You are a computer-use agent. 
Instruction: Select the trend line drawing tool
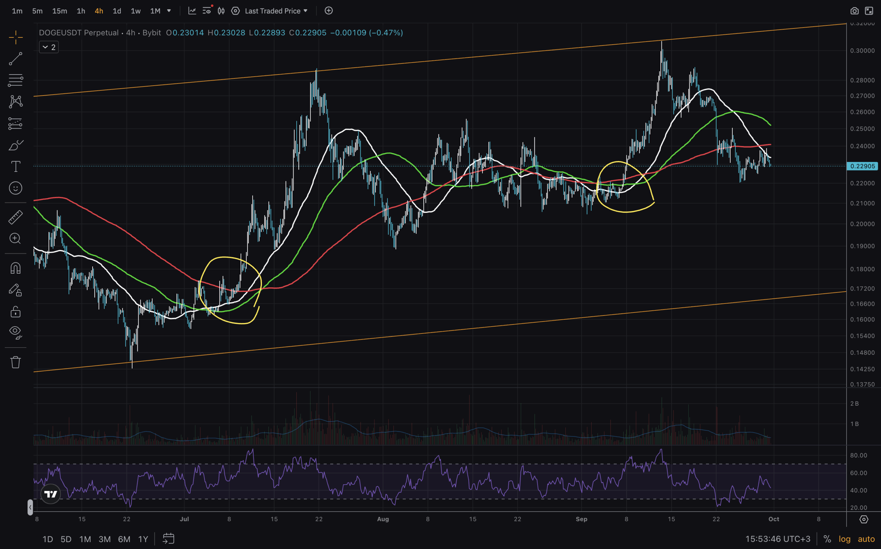(x=15, y=59)
